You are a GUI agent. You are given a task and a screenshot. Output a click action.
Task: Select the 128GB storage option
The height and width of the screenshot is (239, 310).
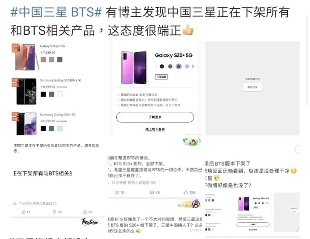161,77
